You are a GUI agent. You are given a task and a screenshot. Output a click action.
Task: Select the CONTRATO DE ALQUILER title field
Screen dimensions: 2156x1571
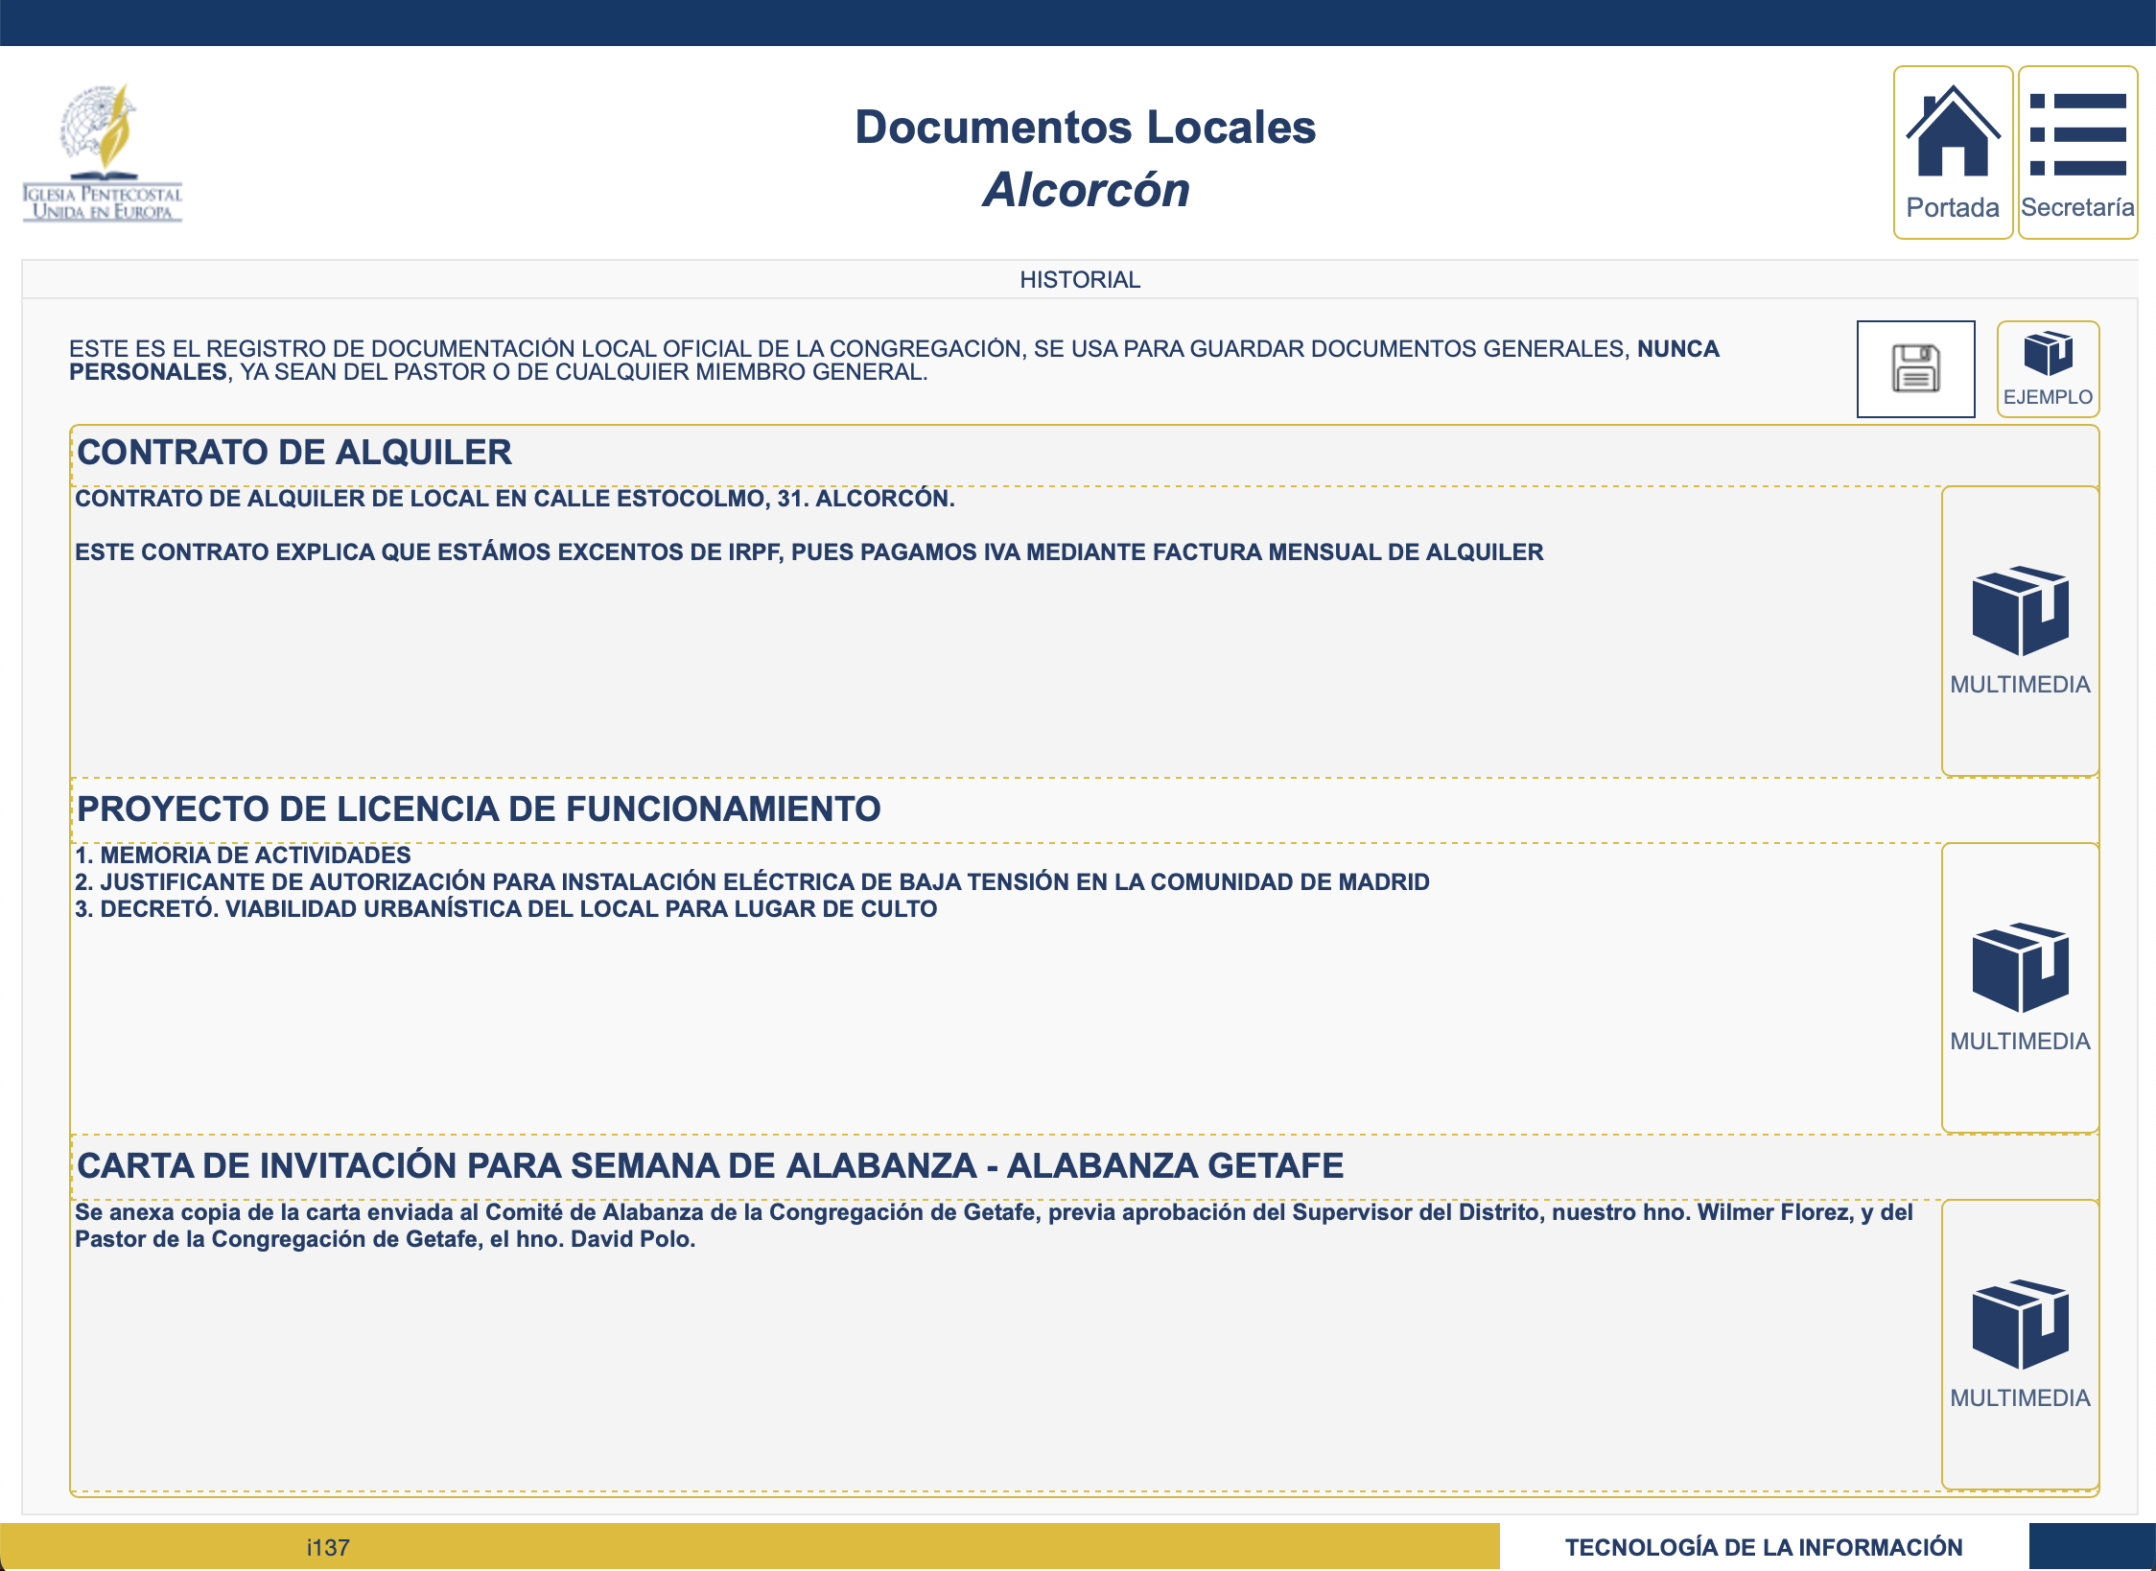coord(294,453)
